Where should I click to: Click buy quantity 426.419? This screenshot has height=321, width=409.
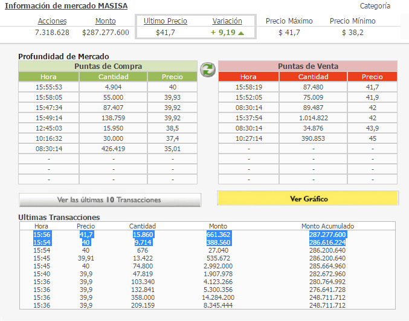113,149
